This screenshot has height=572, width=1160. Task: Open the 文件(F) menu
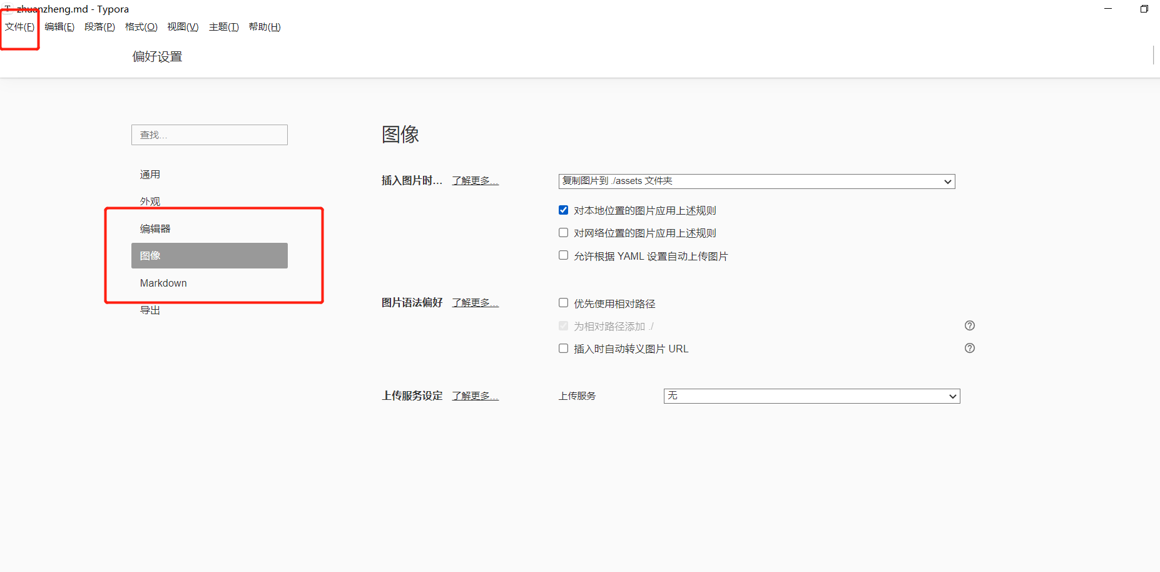pyautogui.click(x=20, y=27)
